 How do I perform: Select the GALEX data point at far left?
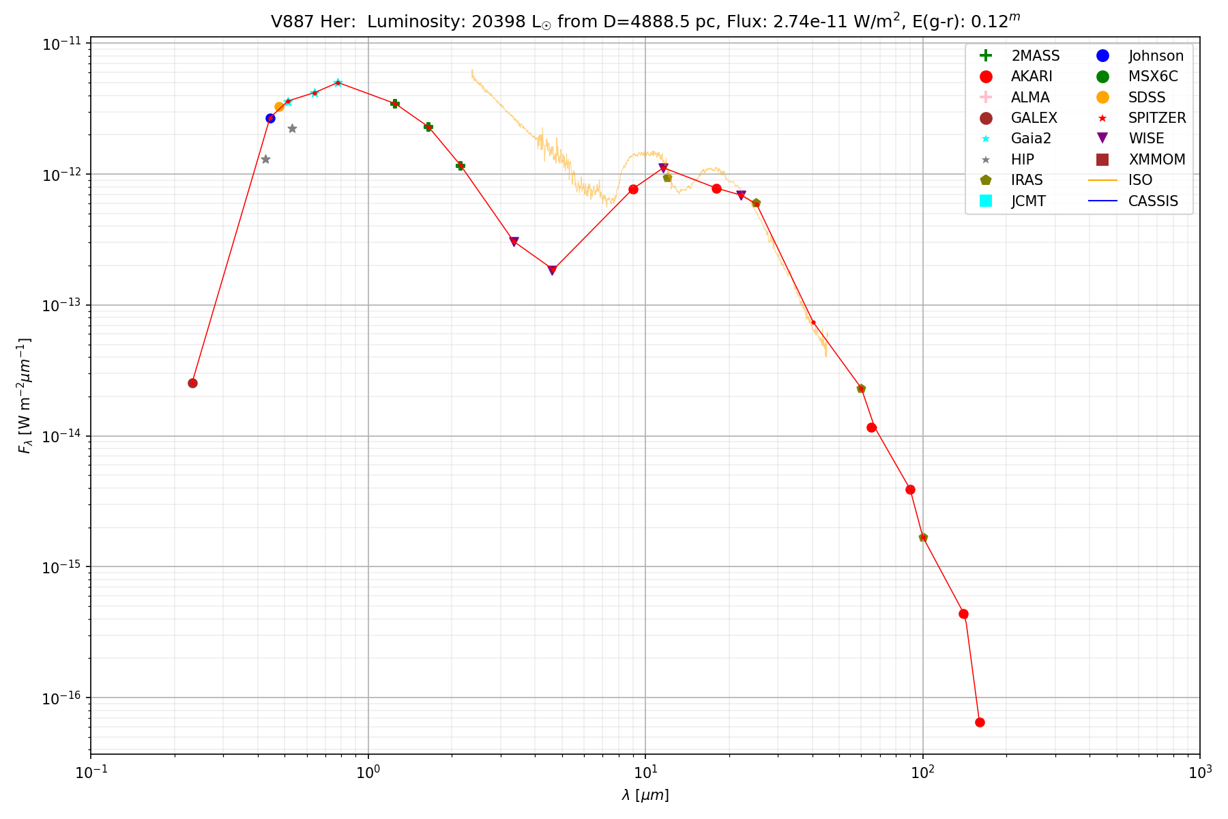tap(192, 383)
